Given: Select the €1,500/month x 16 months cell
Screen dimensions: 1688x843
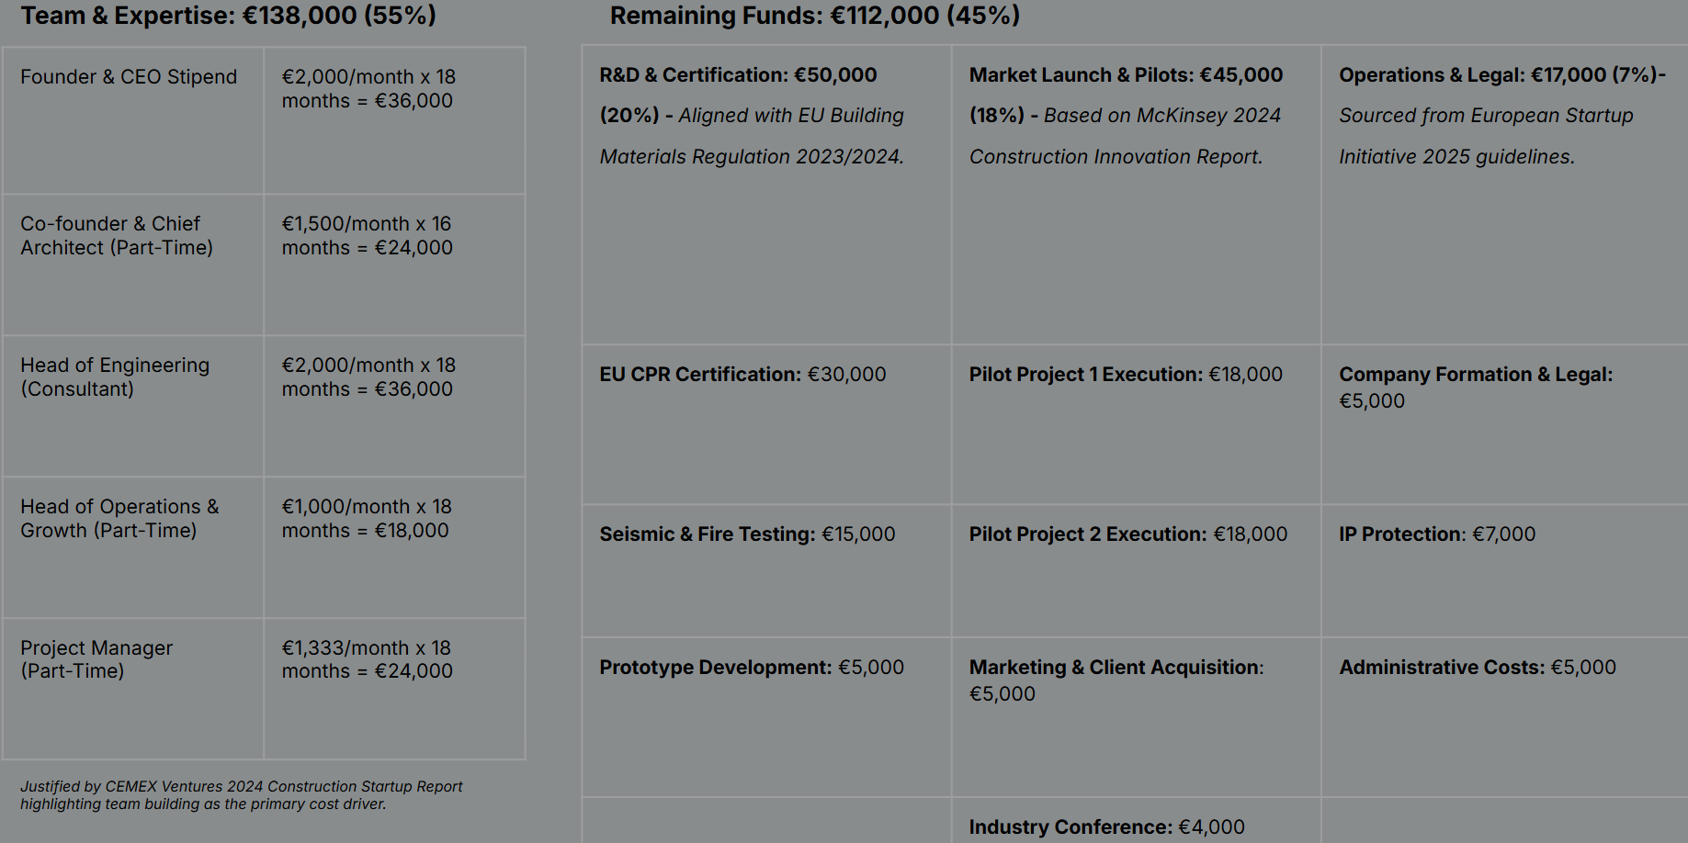Looking at the screenshot, I should pos(367,236).
